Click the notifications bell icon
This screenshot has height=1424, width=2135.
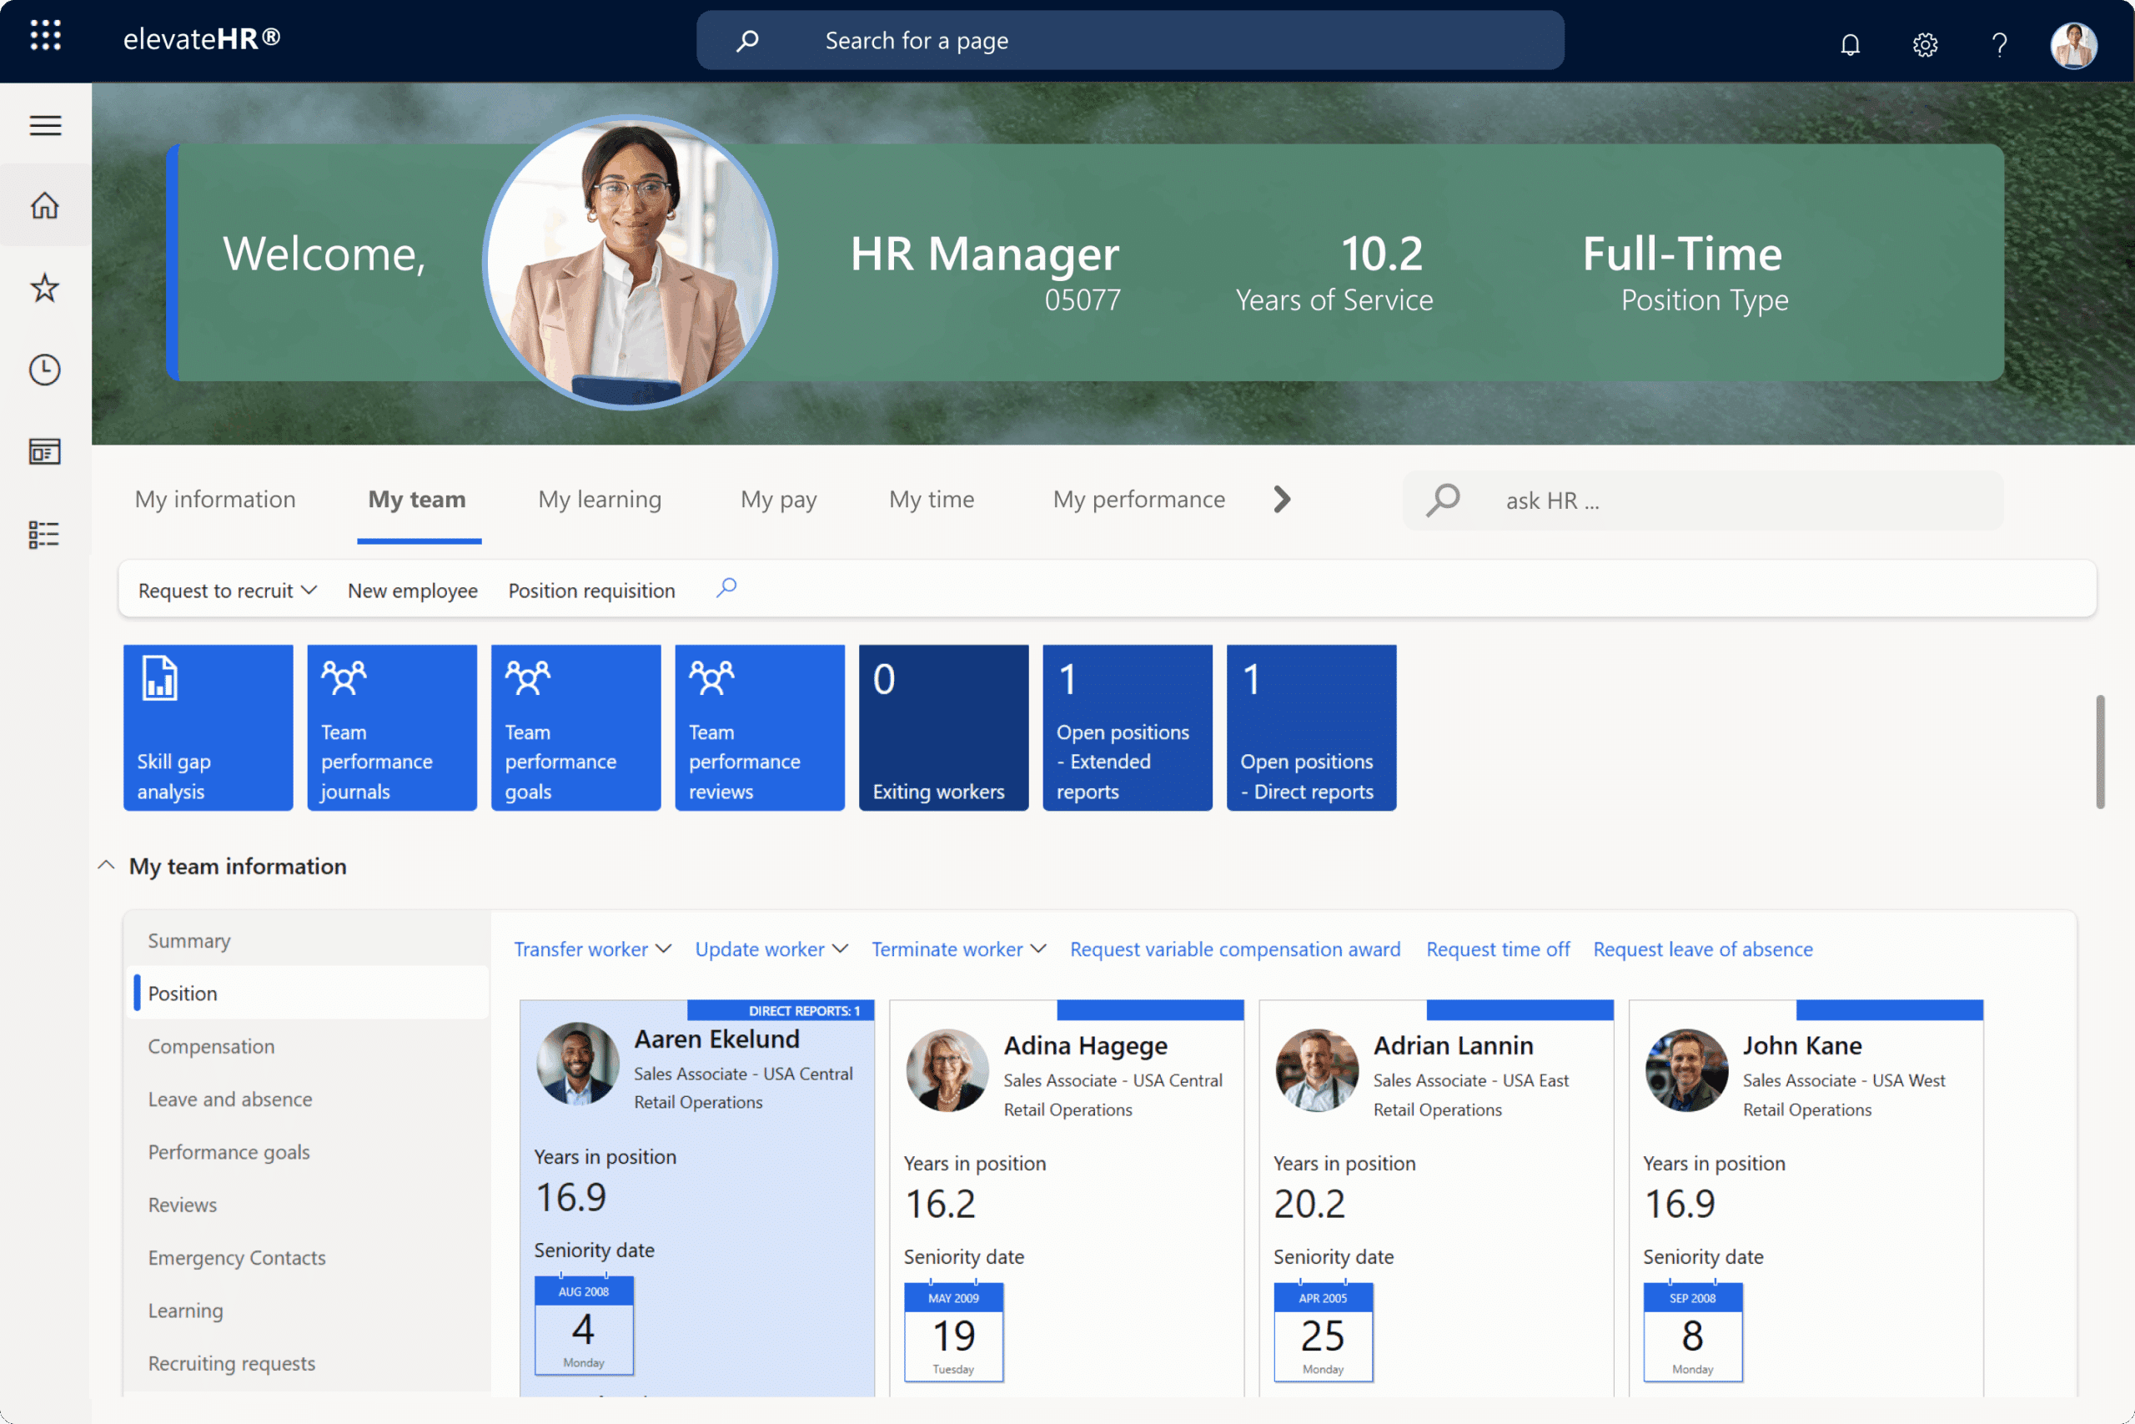coord(1850,43)
